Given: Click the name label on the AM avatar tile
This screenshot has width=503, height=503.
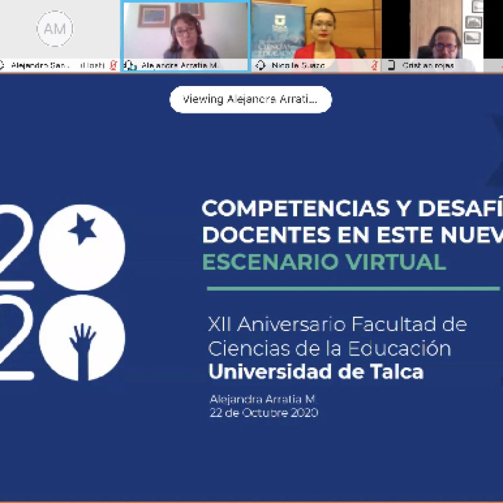Looking at the screenshot, I should click(58, 65).
